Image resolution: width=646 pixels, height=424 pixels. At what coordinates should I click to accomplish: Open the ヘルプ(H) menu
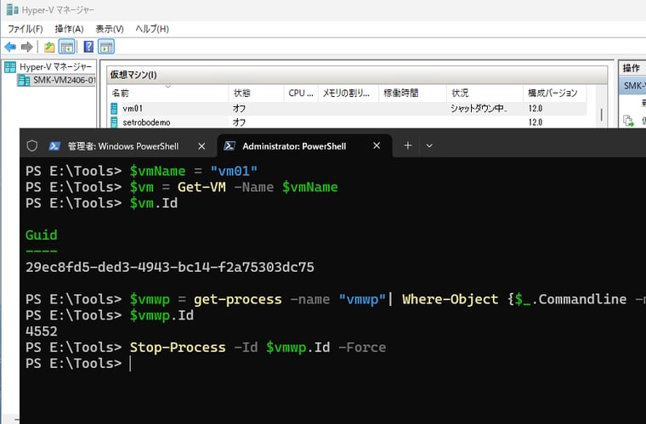[x=152, y=29]
